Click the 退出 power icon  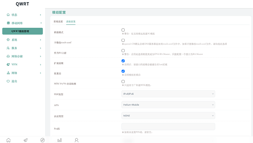coord(8,81)
